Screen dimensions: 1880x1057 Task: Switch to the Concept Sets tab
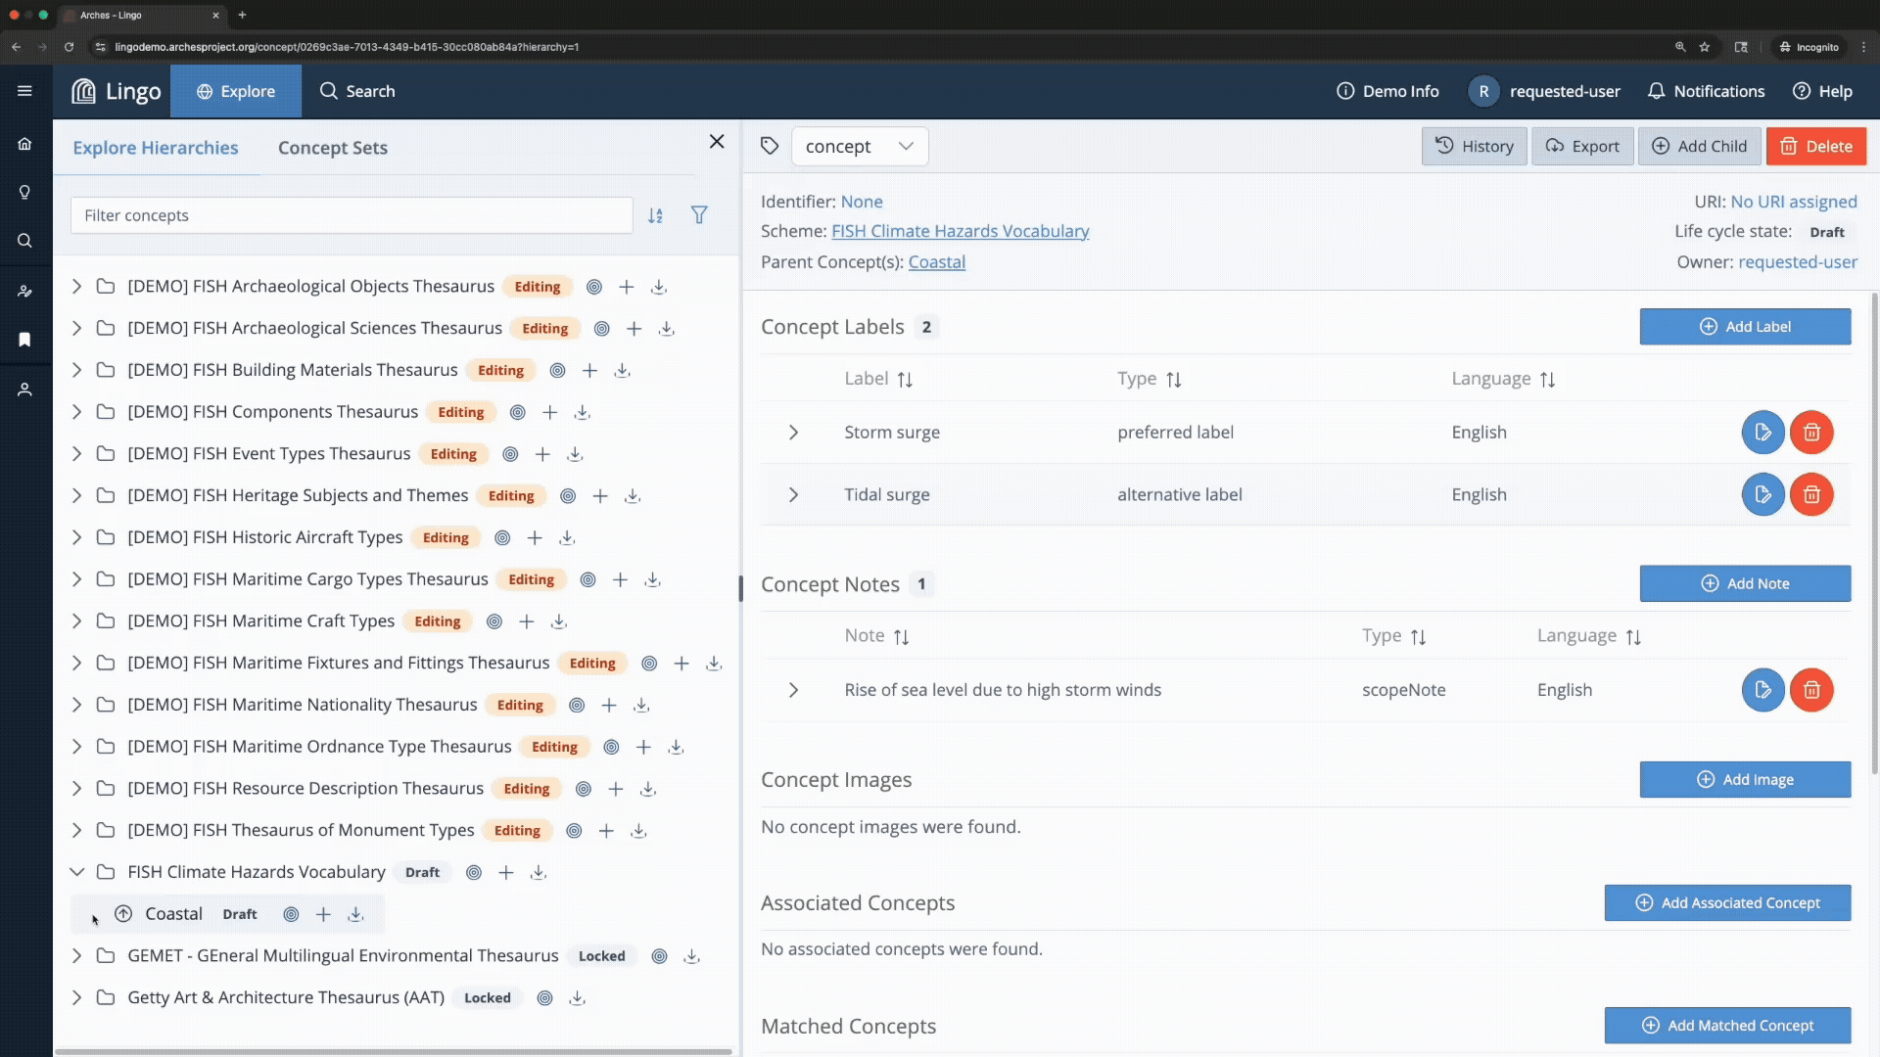tap(333, 148)
